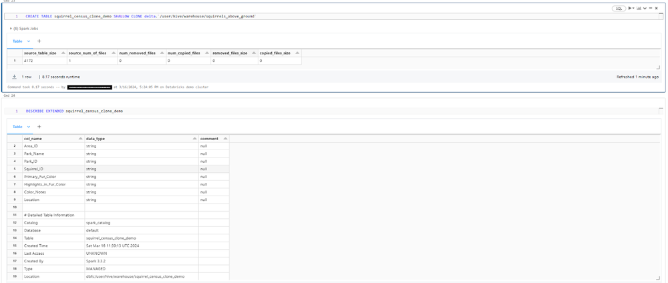Minimize the first notebook cell
The image size is (668, 283).
click(x=650, y=8)
